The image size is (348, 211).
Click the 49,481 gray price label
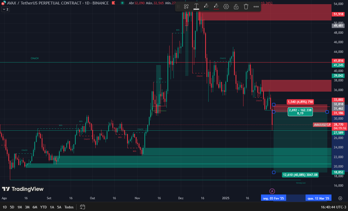pyautogui.click(x=339, y=26)
